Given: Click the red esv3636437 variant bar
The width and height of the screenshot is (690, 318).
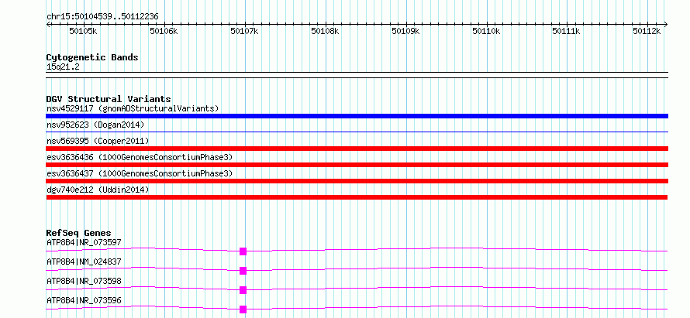Looking at the screenshot, I should pos(357,181).
